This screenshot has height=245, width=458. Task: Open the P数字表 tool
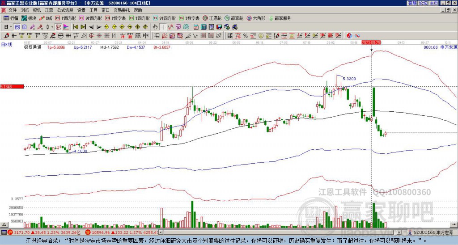pyautogui.click(x=115, y=18)
